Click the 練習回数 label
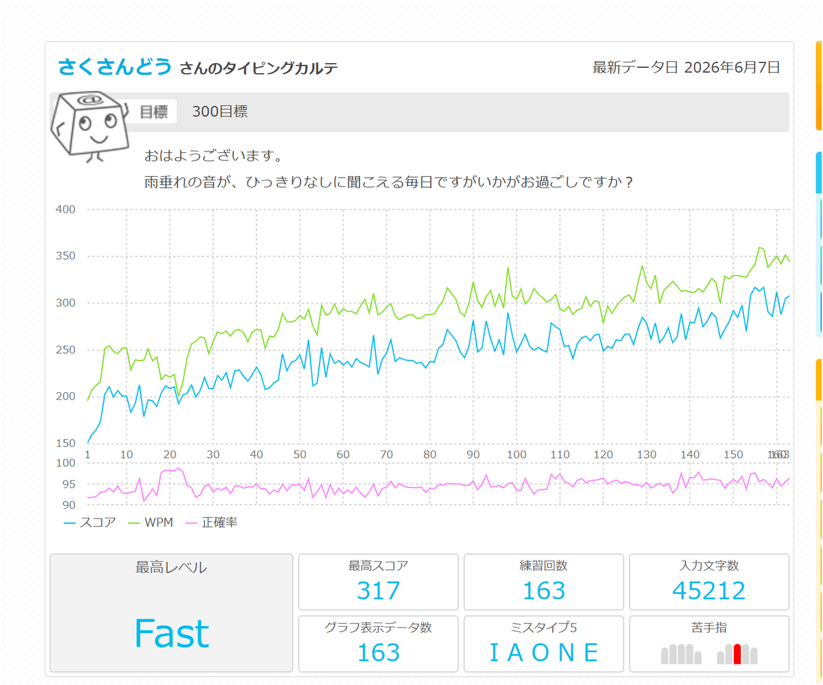 (544, 566)
